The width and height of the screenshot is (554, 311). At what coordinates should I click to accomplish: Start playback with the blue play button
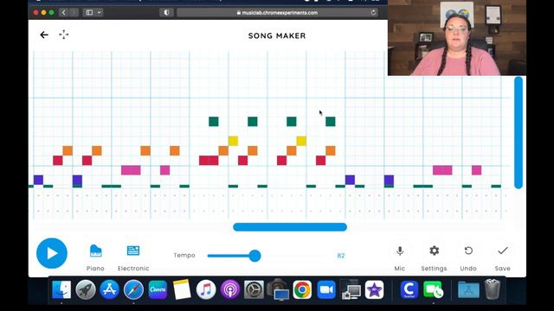52,253
